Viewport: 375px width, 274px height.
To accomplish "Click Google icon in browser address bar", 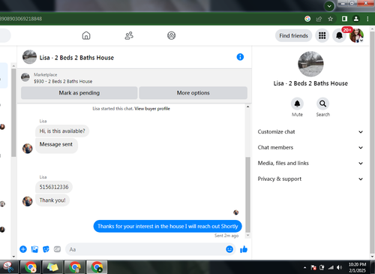I will coord(307,19).
